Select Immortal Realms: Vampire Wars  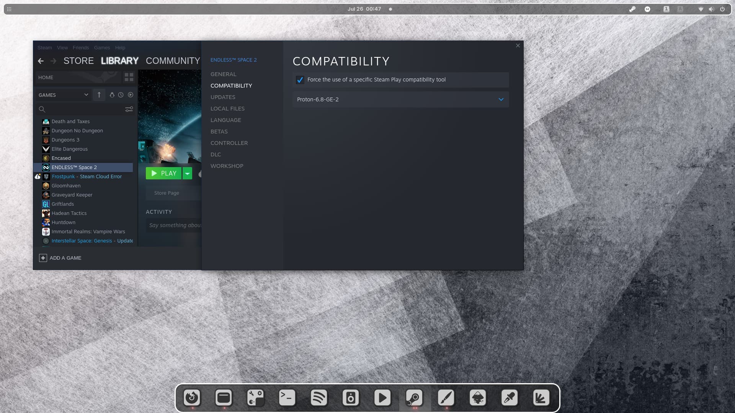[x=88, y=232]
